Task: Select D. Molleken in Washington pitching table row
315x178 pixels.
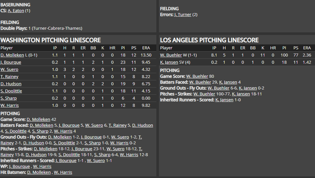Action: click(12, 55)
